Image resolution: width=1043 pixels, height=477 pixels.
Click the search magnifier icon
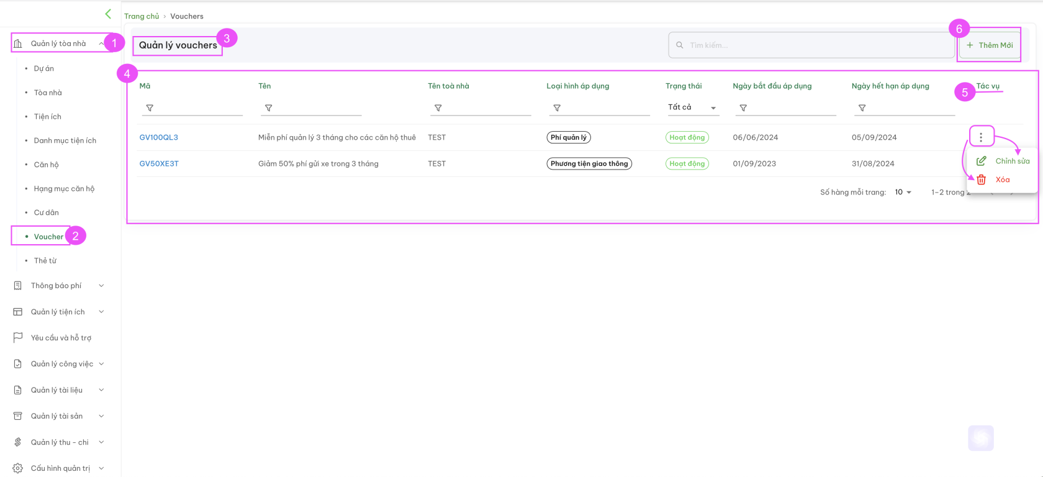pos(680,45)
